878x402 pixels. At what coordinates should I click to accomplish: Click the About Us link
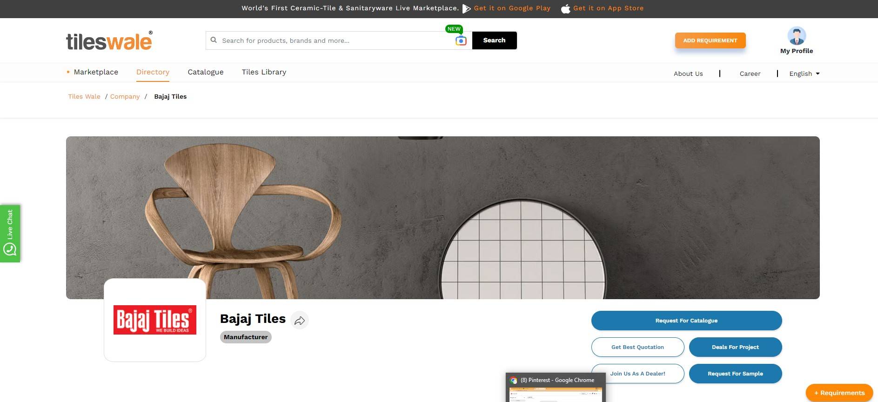[688, 74]
